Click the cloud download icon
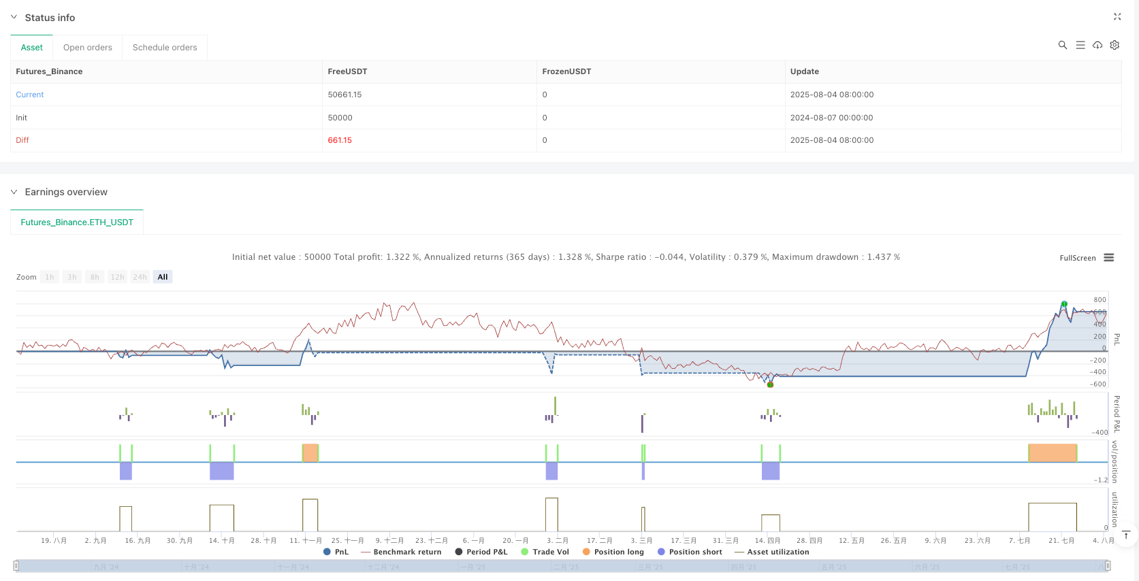The image size is (1139, 581). 1097,45
